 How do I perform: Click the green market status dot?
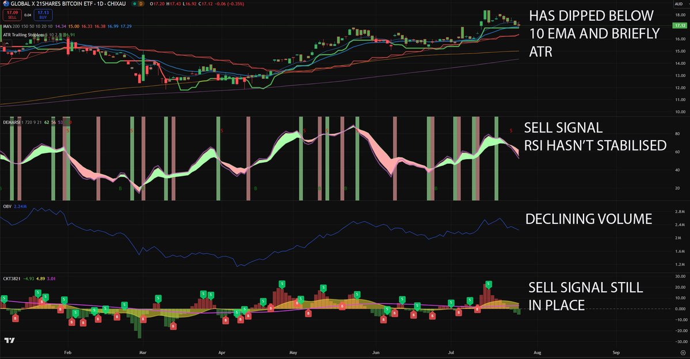pyautogui.click(x=135, y=4)
